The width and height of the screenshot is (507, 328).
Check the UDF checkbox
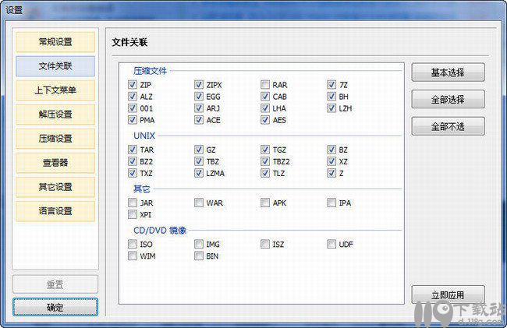pos(331,244)
